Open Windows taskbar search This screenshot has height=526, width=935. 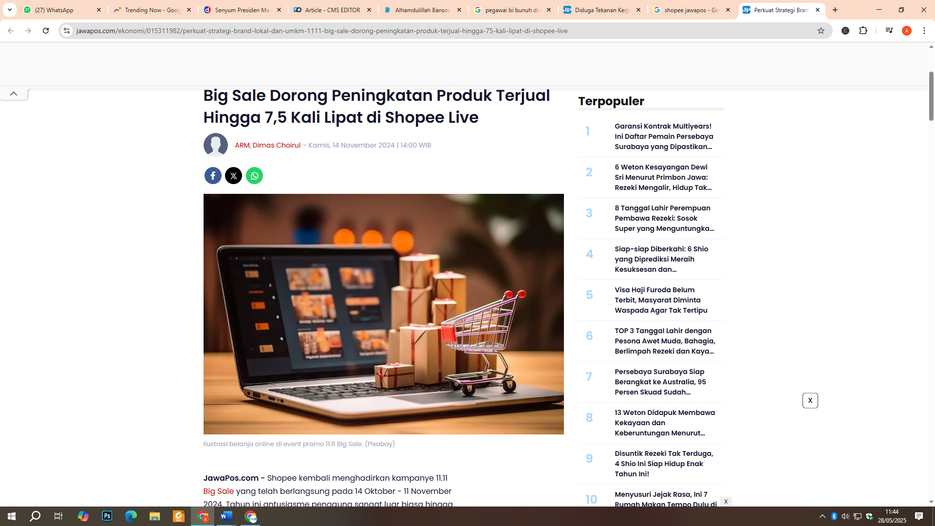click(35, 516)
